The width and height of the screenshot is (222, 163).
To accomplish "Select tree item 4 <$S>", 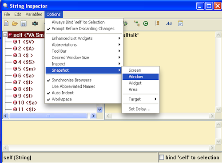I will 27,62.
